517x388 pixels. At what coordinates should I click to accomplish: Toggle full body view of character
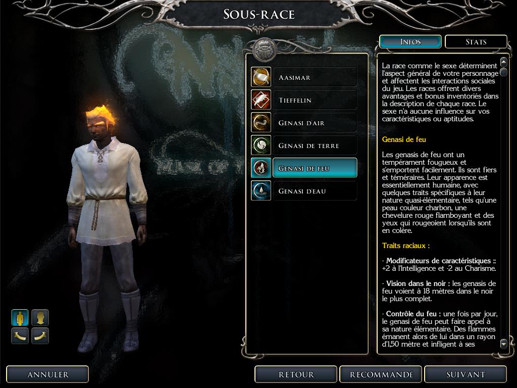(20, 318)
